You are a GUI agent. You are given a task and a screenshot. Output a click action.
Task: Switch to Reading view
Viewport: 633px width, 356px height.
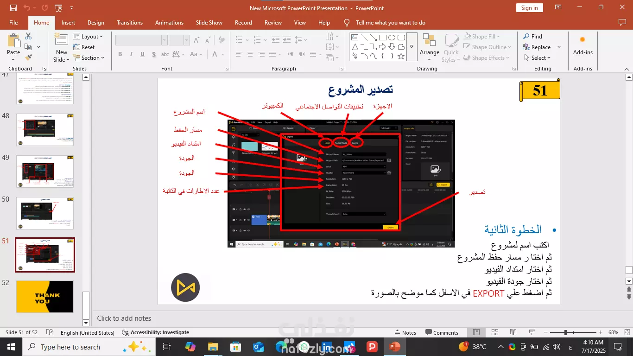(513, 332)
